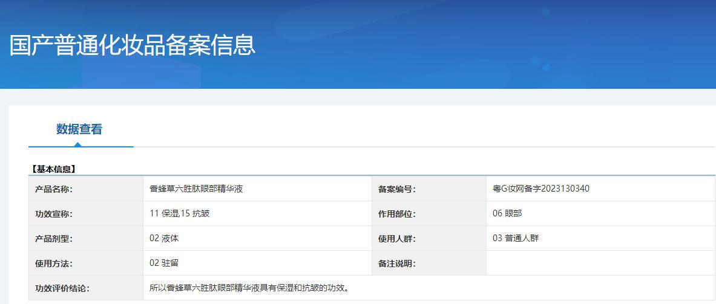This screenshot has width=716, height=304.
Task: Click the 国产普通化妆品备案信息 page title
Action: (133, 45)
